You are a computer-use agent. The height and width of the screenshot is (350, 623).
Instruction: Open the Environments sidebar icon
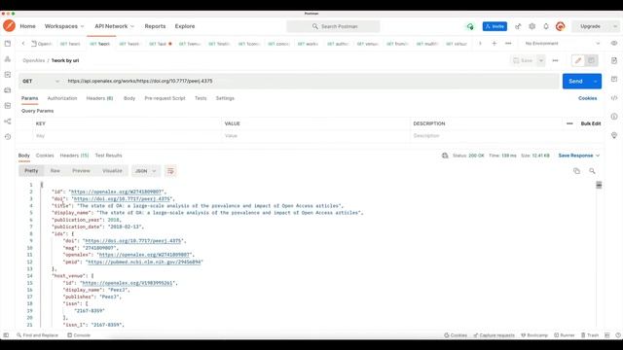[8, 75]
